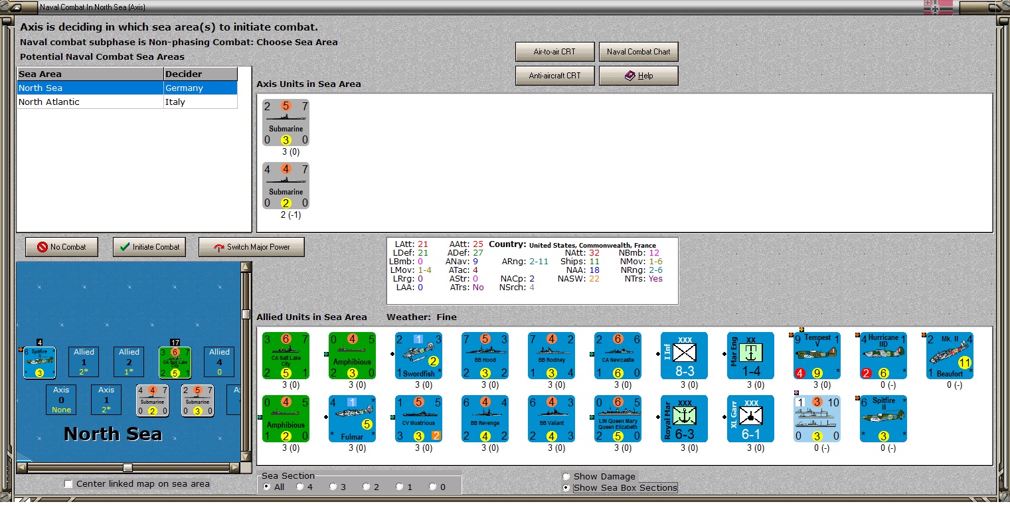
Task: Select the North Sea row in the sea area list
Action: click(x=127, y=88)
